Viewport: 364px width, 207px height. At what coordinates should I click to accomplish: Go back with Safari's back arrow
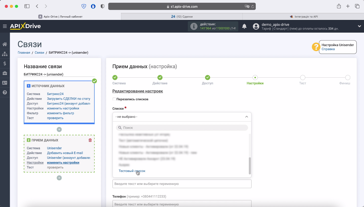point(37,6)
